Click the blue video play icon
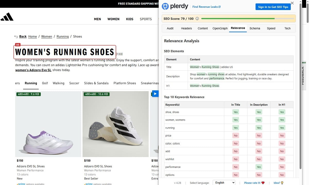309x185 pixels. 155,94
